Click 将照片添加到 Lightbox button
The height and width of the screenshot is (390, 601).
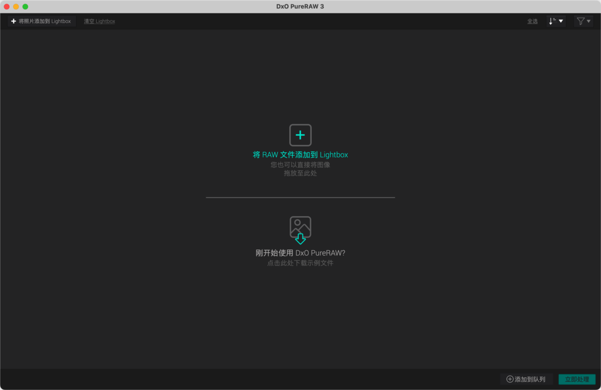pos(41,21)
